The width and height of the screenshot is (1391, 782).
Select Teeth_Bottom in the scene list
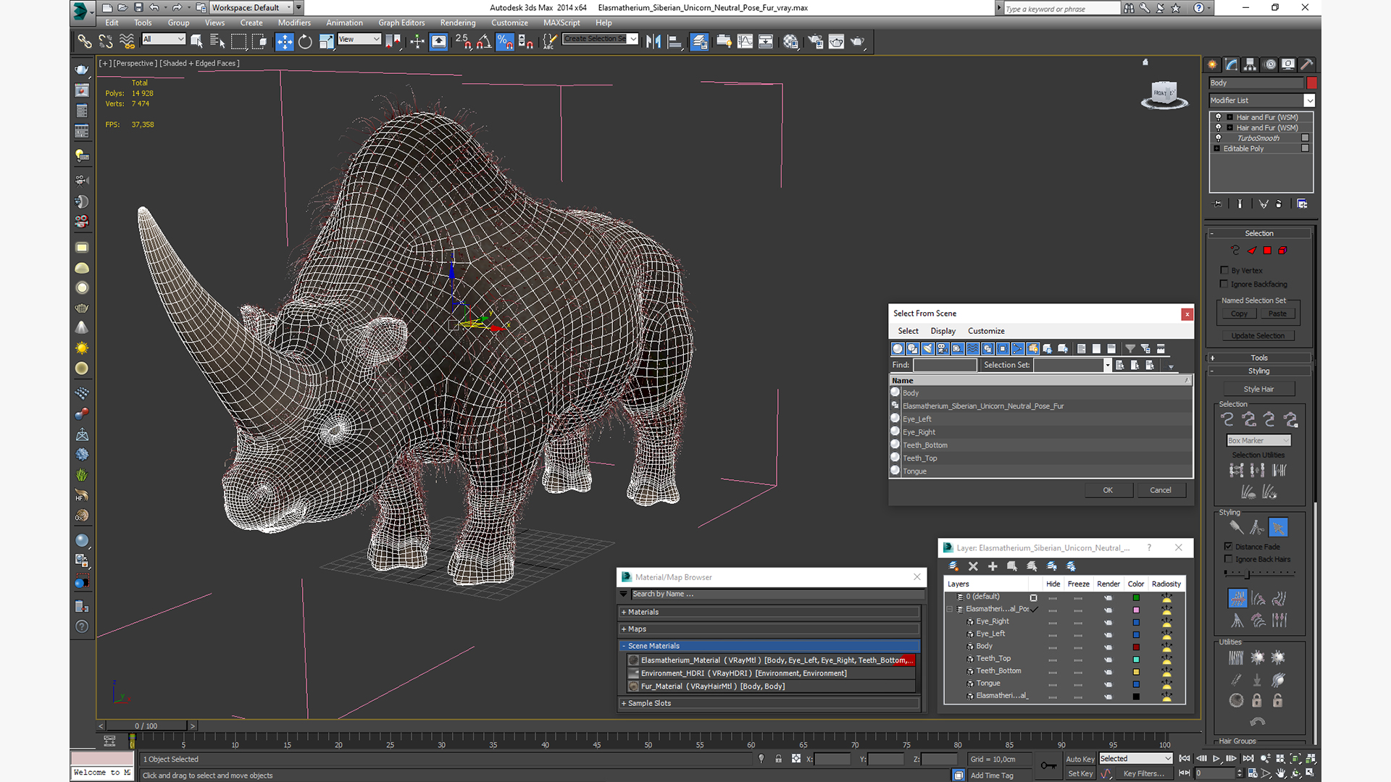click(x=925, y=445)
